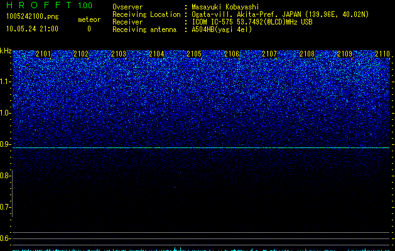Click the 2104 time marker

pos(156,53)
